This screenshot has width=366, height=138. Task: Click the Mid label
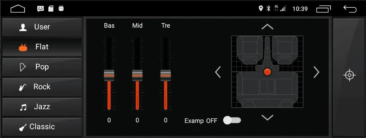137,26
